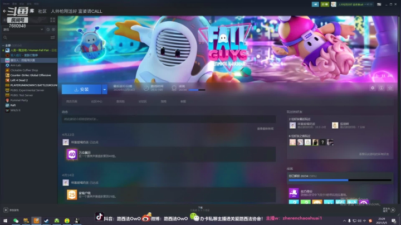
Task: Open the 库 library tab
Action: click(32, 11)
